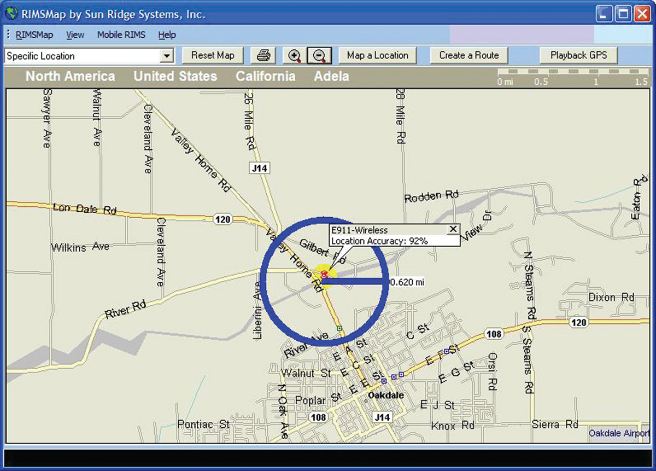Viewport: 656px width, 471px height.
Task: Open the Help menu
Action: (167, 35)
